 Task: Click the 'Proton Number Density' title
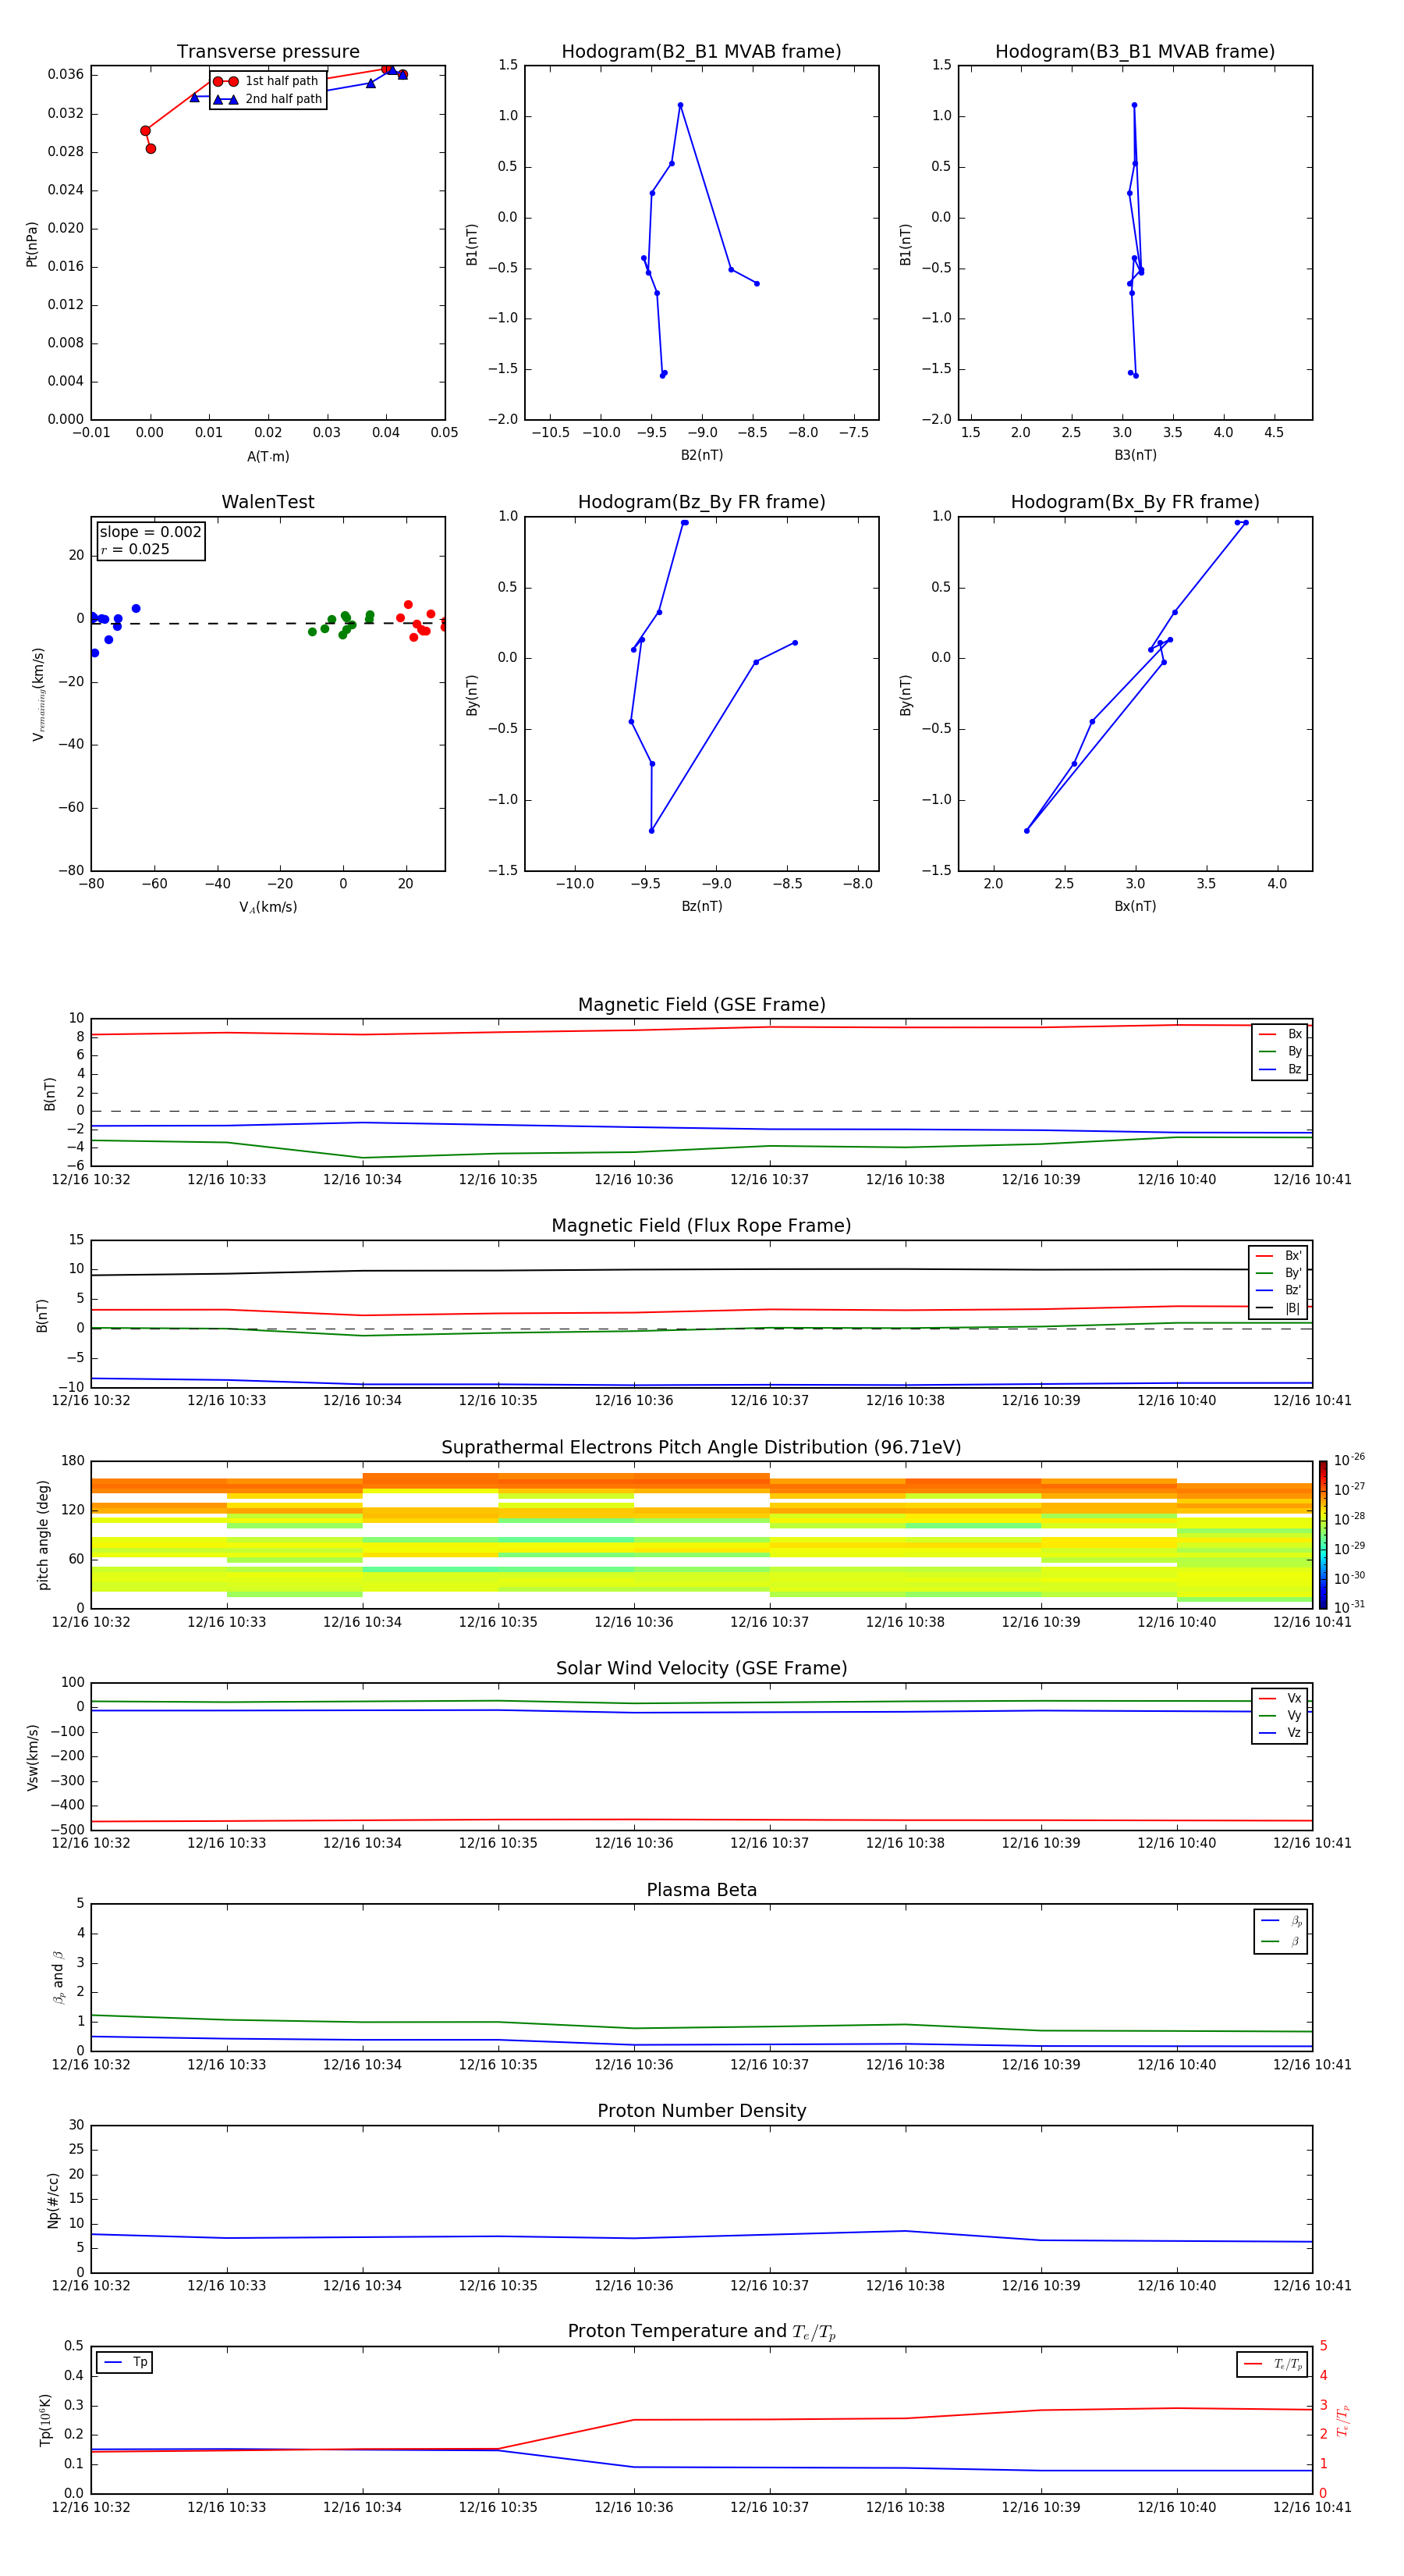(701, 2111)
